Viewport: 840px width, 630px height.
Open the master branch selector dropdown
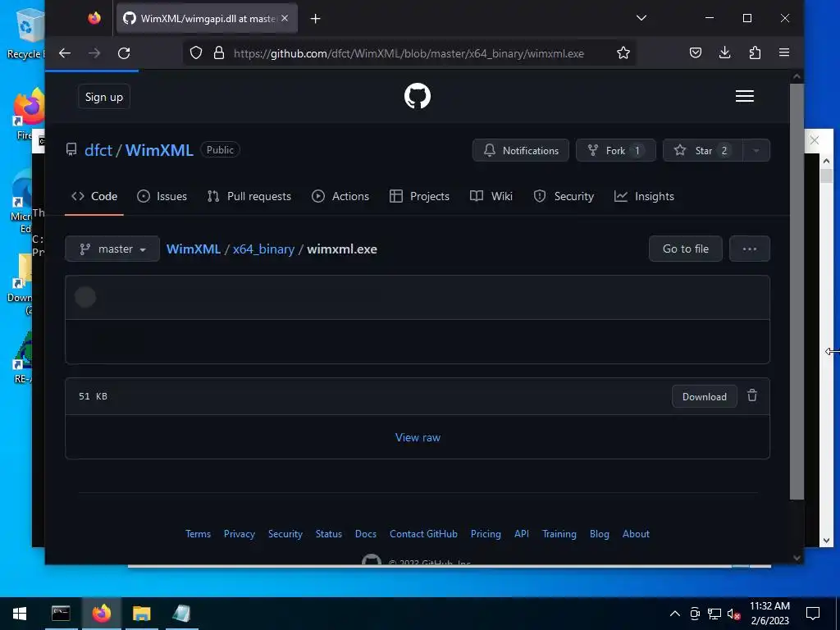pyautogui.click(x=112, y=249)
